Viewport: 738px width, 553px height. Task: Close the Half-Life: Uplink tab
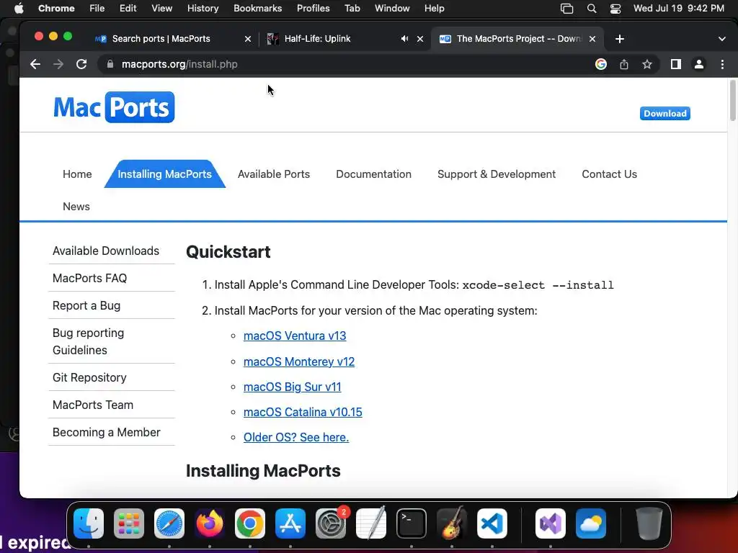pos(420,39)
